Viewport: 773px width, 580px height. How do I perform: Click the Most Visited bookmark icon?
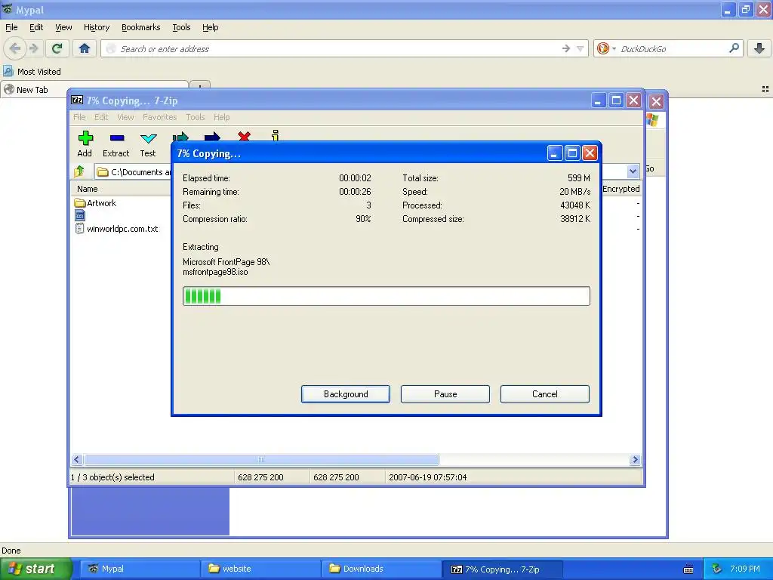(8, 71)
